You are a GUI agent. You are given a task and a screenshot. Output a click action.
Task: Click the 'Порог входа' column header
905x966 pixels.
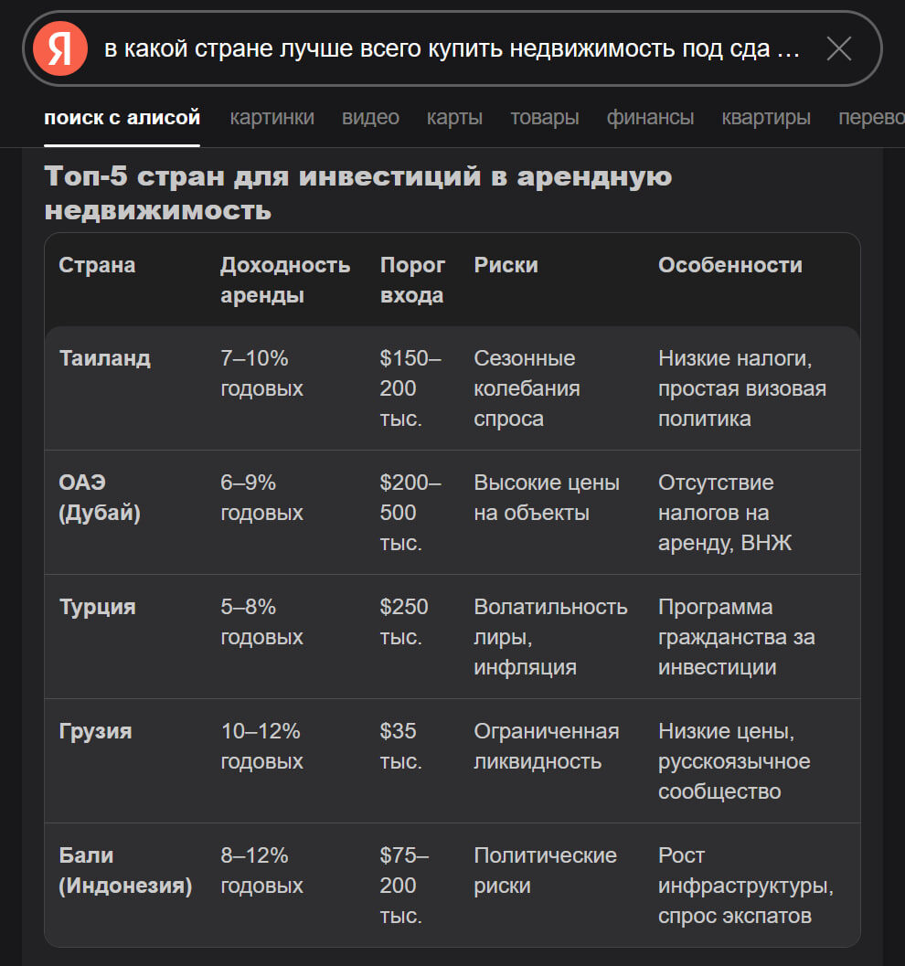coord(412,280)
